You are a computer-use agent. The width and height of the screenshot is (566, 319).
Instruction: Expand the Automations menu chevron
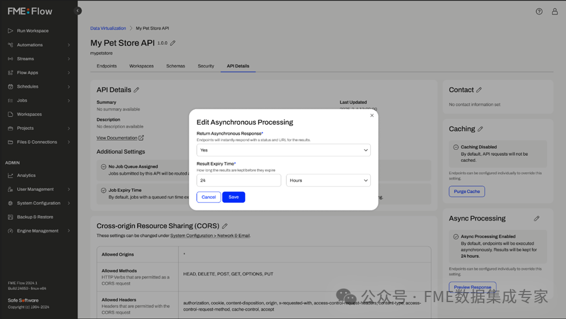pyautogui.click(x=68, y=45)
